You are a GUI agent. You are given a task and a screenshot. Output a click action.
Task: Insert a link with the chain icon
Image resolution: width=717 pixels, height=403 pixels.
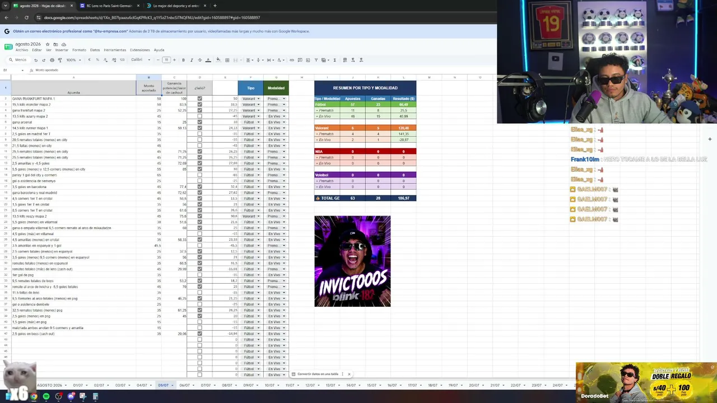[291, 60]
